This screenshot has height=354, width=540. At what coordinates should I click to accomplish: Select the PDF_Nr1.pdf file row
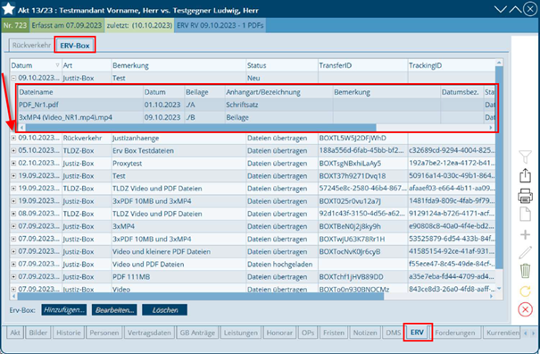click(256, 105)
